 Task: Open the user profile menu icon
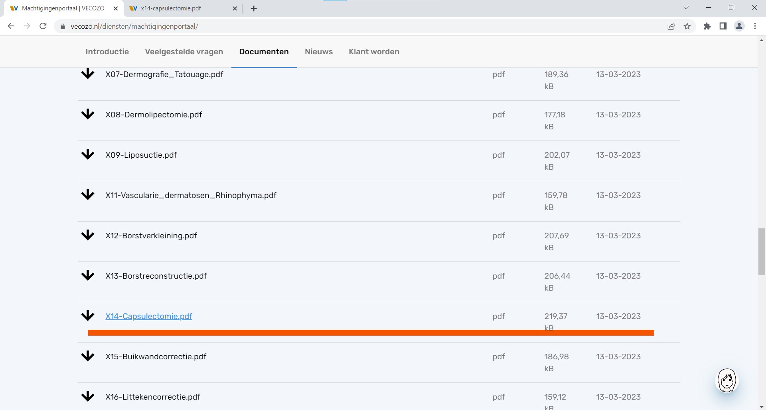[x=739, y=26]
